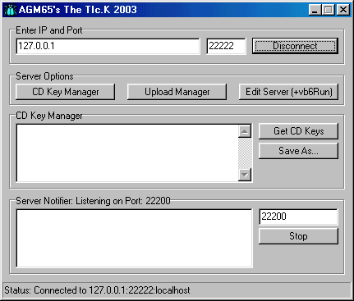Stop the server notifier listener
This screenshot has width=354, height=301.
coord(298,236)
